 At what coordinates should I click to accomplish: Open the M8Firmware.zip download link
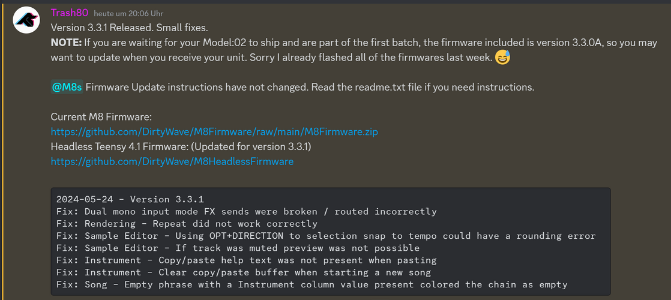pyautogui.click(x=214, y=131)
